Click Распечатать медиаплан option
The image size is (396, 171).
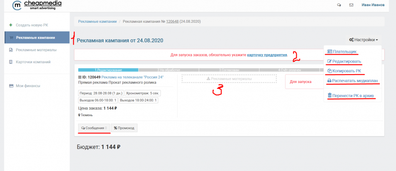tap(352, 81)
